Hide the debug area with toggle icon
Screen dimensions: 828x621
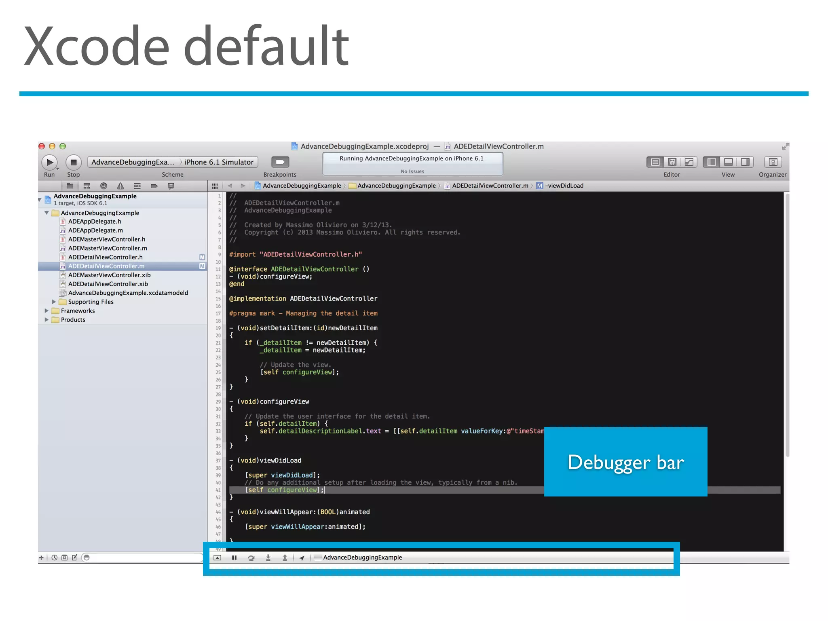pyautogui.click(x=218, y=558)
